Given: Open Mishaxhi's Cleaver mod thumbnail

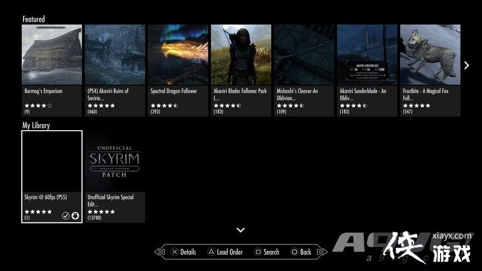Looking at the screenshot, I should pyautogui.click(x=304, y=54).
